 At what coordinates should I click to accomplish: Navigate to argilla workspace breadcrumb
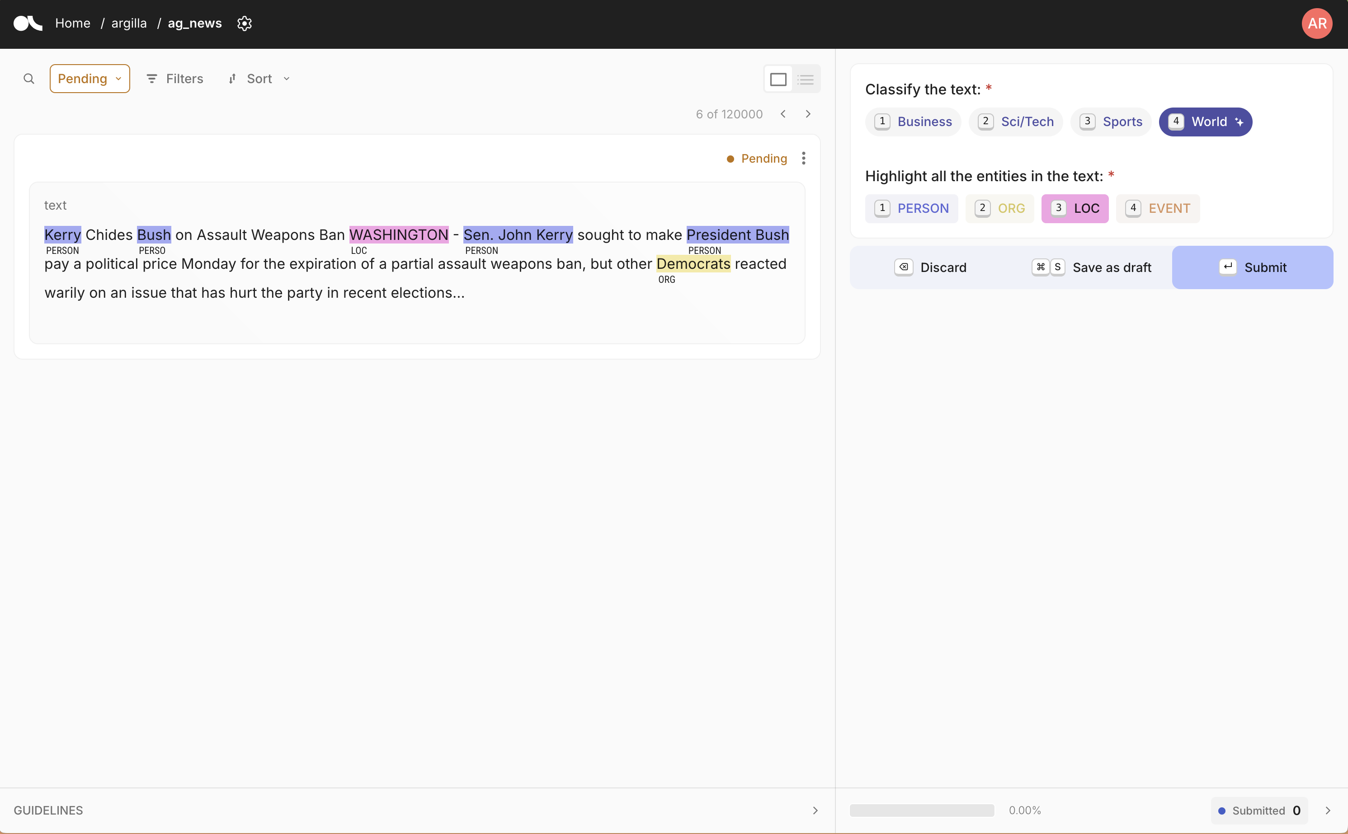point(128,23)
